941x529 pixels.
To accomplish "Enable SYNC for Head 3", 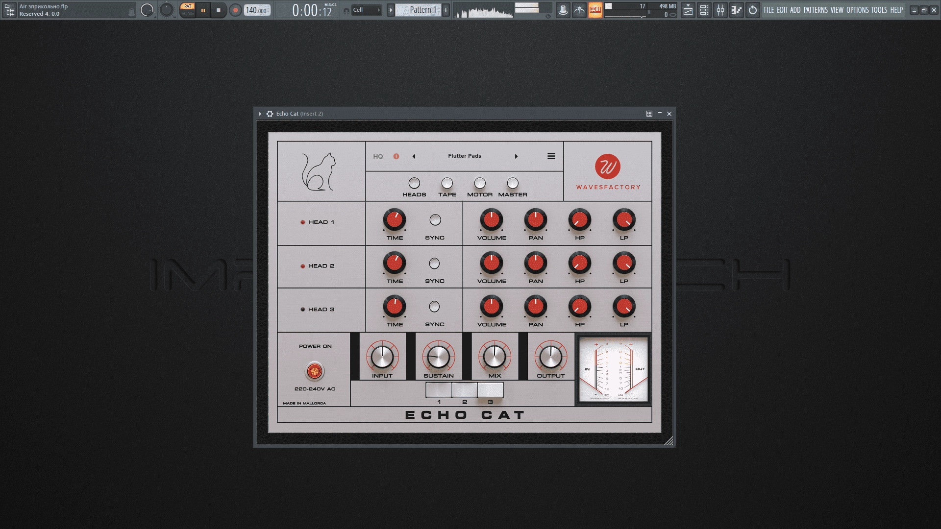I will tap(434, 307).
